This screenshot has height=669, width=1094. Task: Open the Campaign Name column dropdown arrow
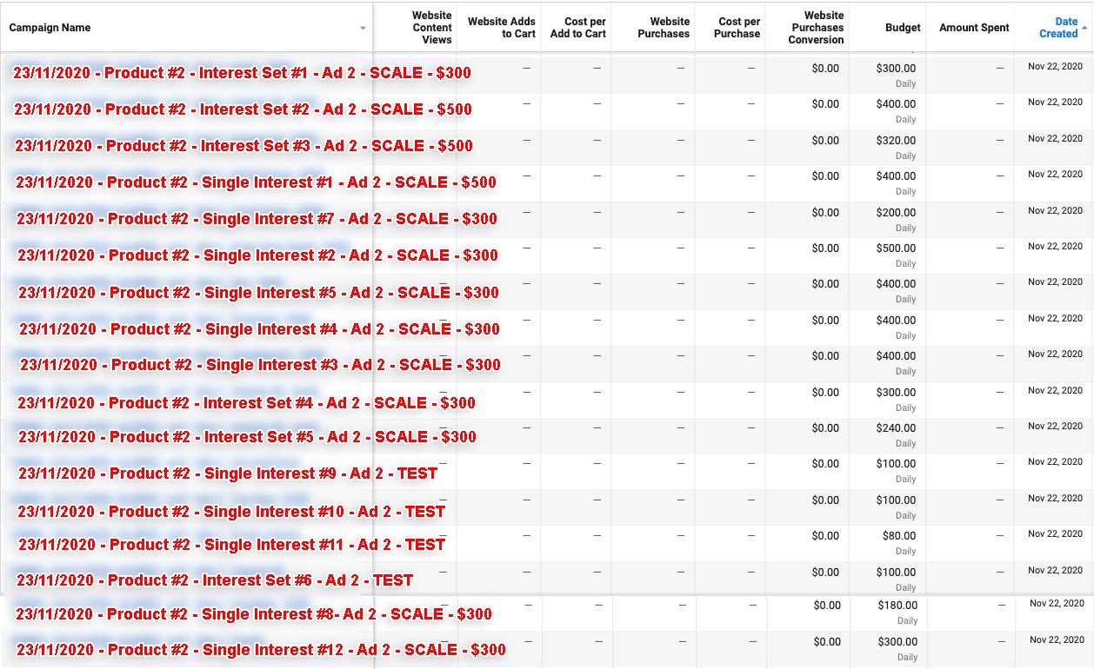coord(363,29)
